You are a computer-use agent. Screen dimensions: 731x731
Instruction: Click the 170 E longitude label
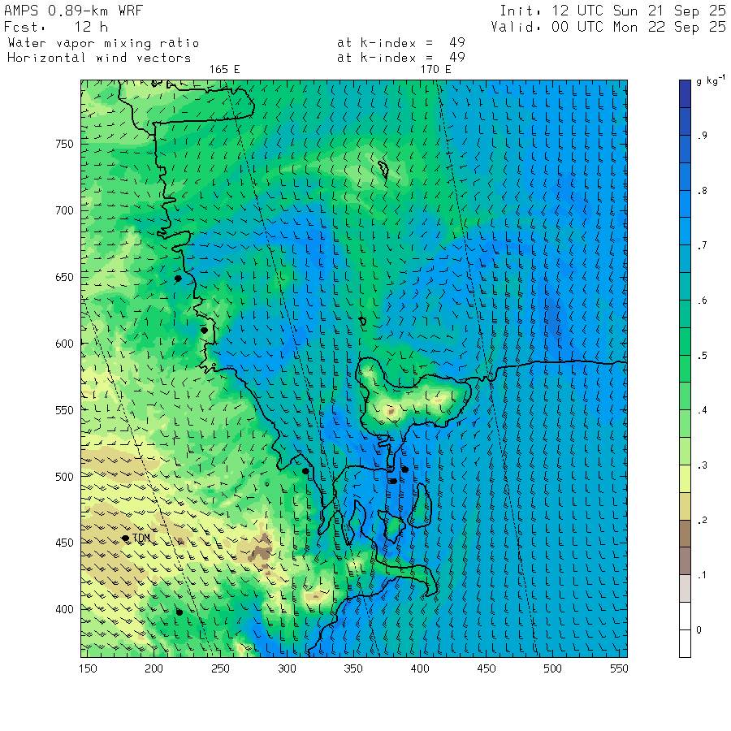pyautogui.click(x=435, y=70)
